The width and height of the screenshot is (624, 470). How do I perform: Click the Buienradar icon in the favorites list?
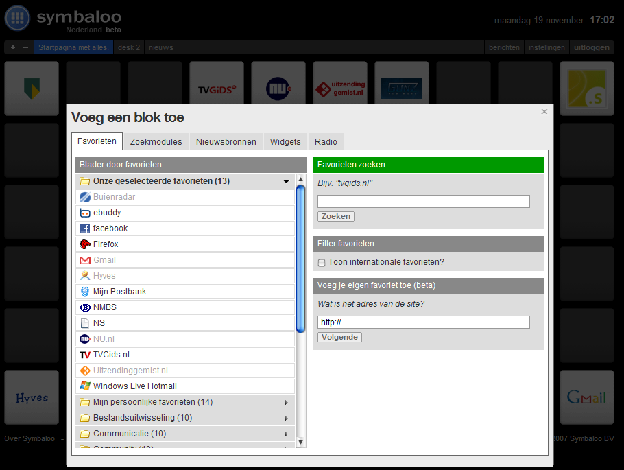[x=85, y=197]
